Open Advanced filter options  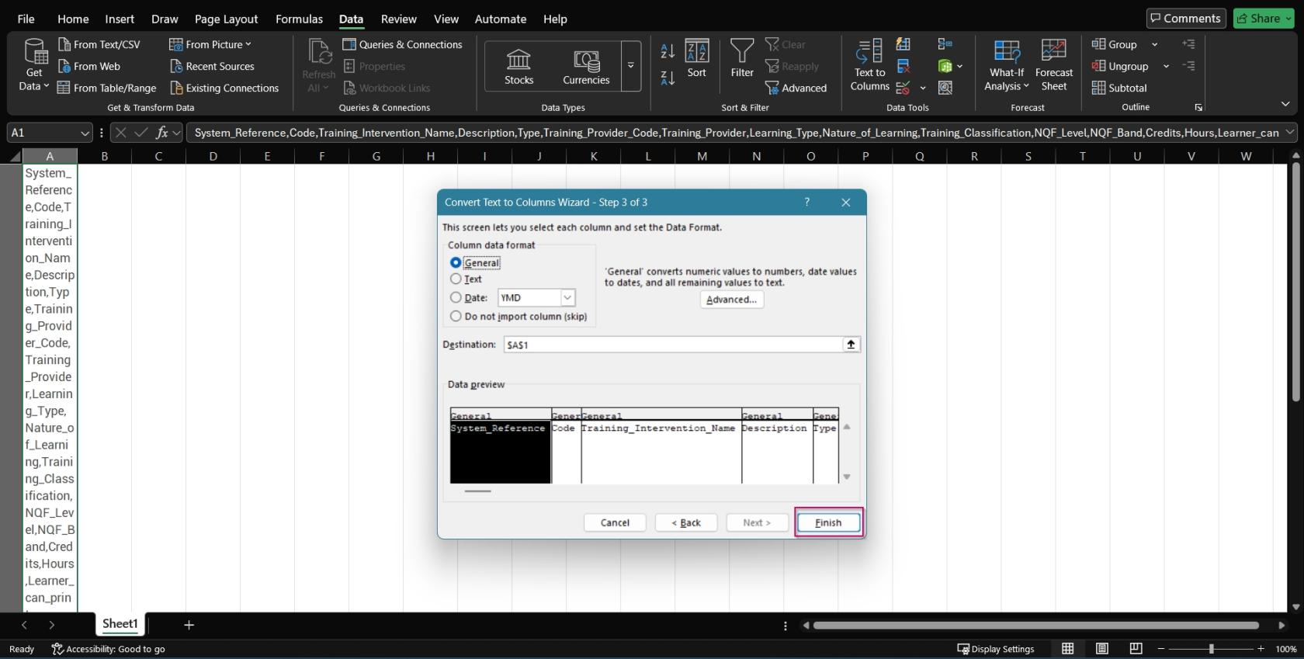tap(796, 88)
